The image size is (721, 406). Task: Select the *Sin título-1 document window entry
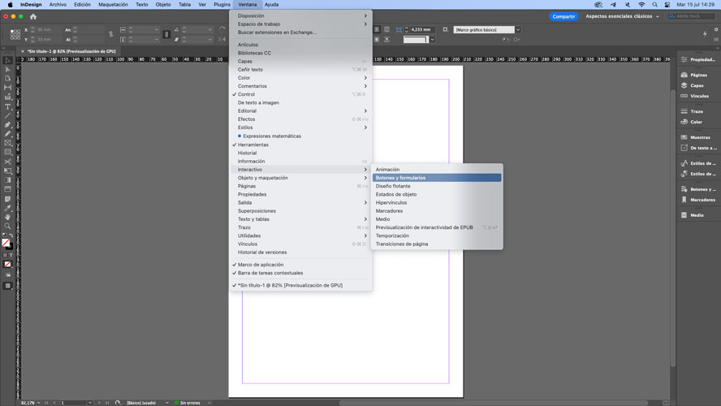tap(300, 286)
